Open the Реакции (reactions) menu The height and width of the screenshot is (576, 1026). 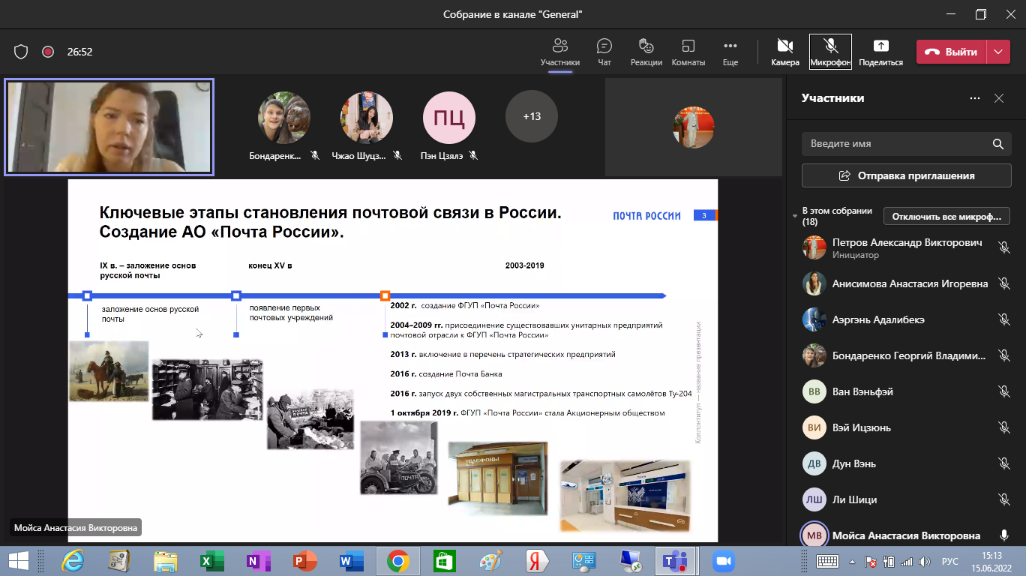[646, 52]
